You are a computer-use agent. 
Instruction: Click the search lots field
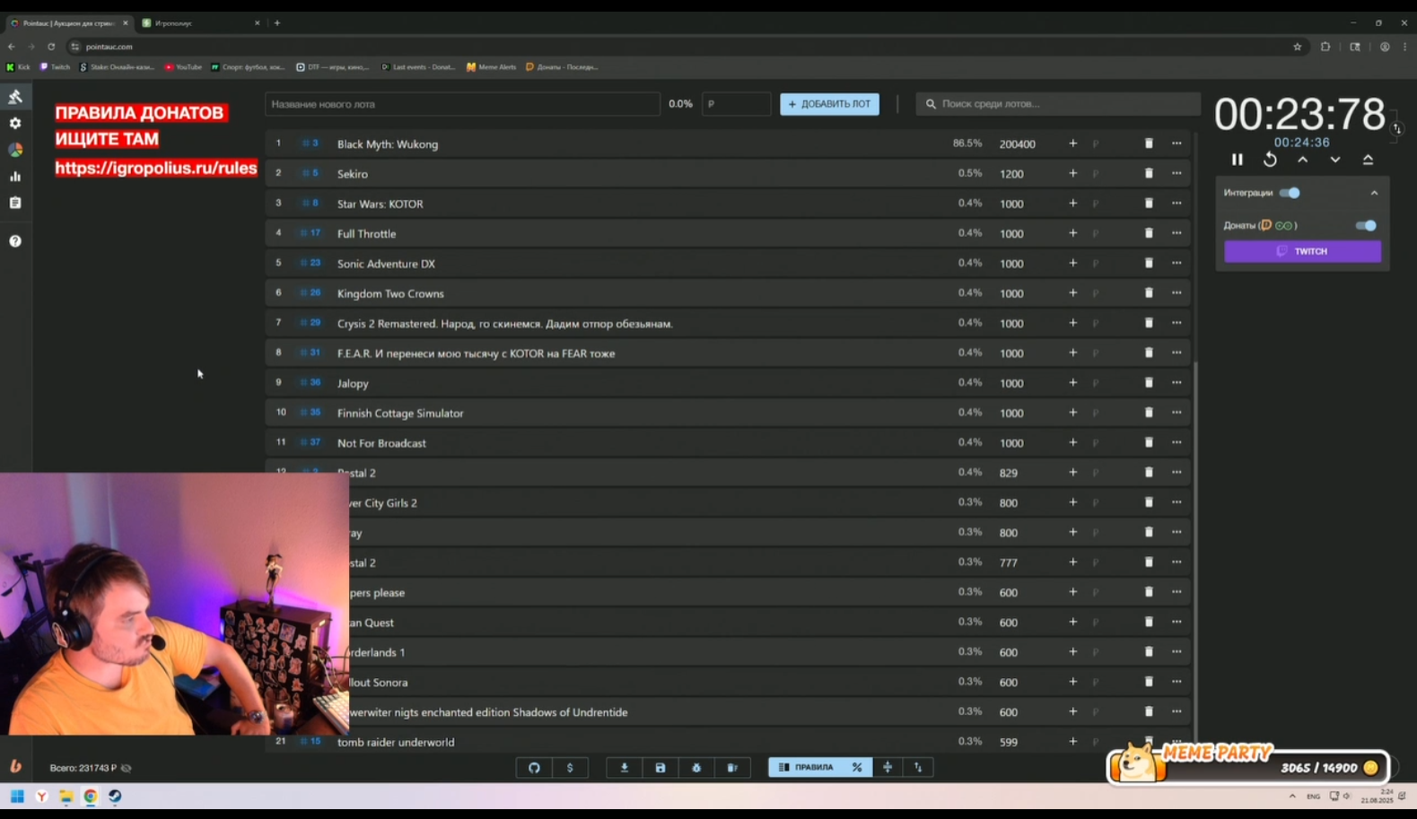click(x=1058, y=104)
